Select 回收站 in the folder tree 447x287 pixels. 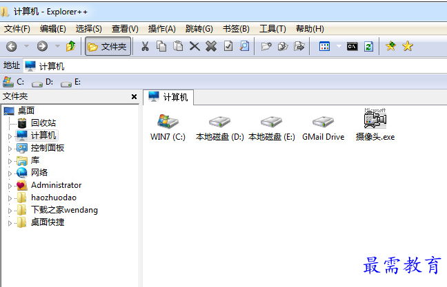pyautogui.click(x=37, y=123)
